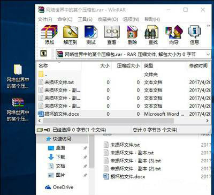Launch the 向导 (Wizard) icon
The image size is (214, 195).
174,35
